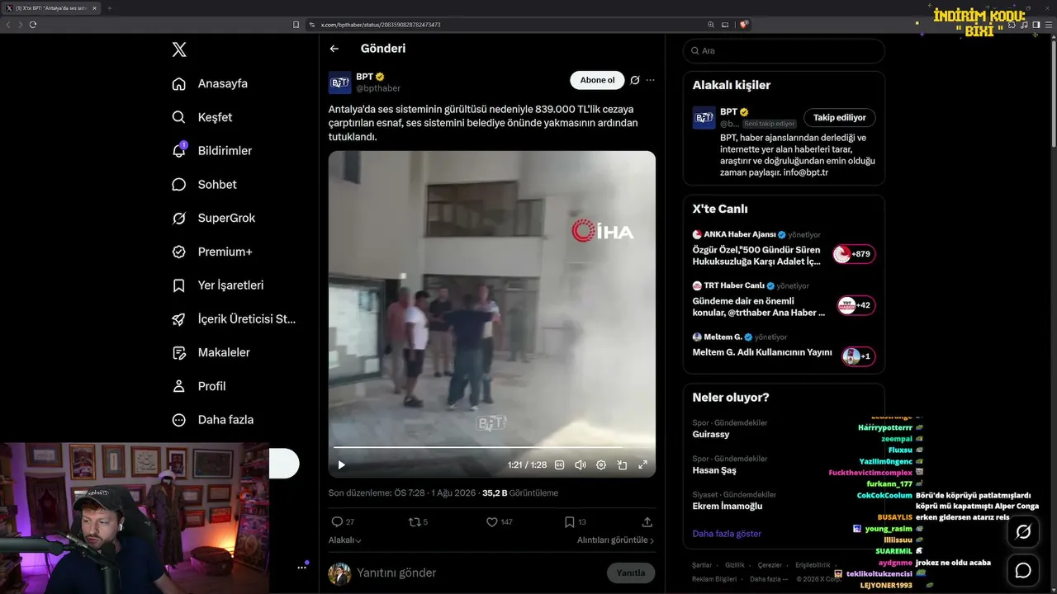Click the Abone ol button

click(597, 80)
